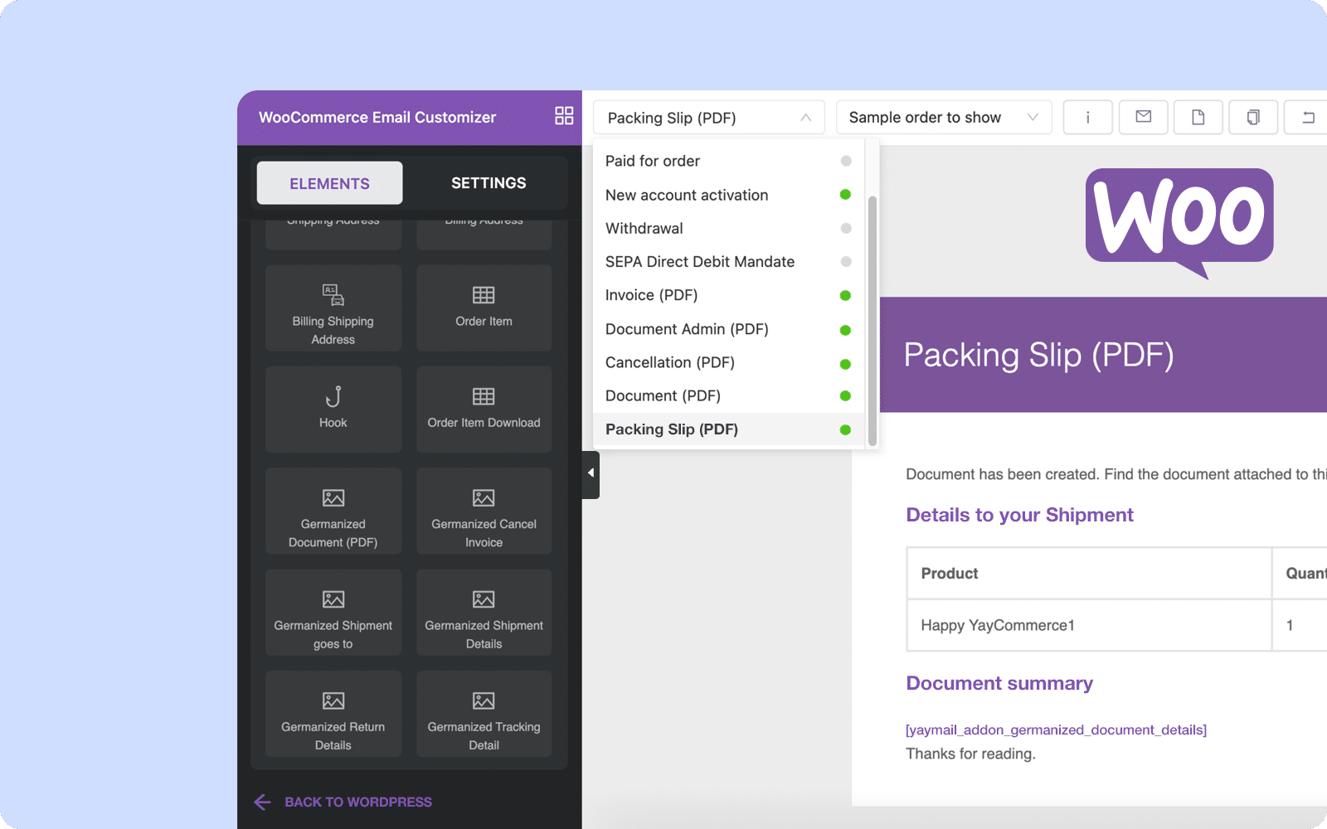Click the info icon button in toolbar

pyautogui.click(x=1087, y=118)
